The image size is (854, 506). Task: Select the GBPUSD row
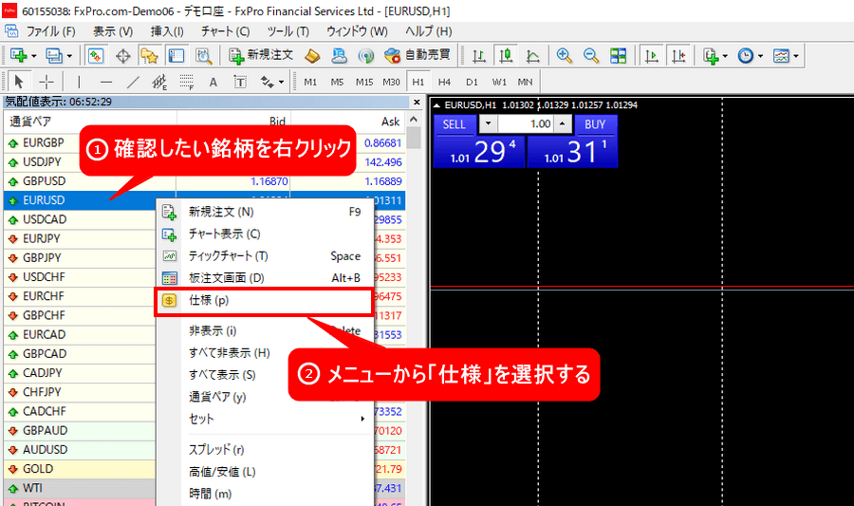204,180
